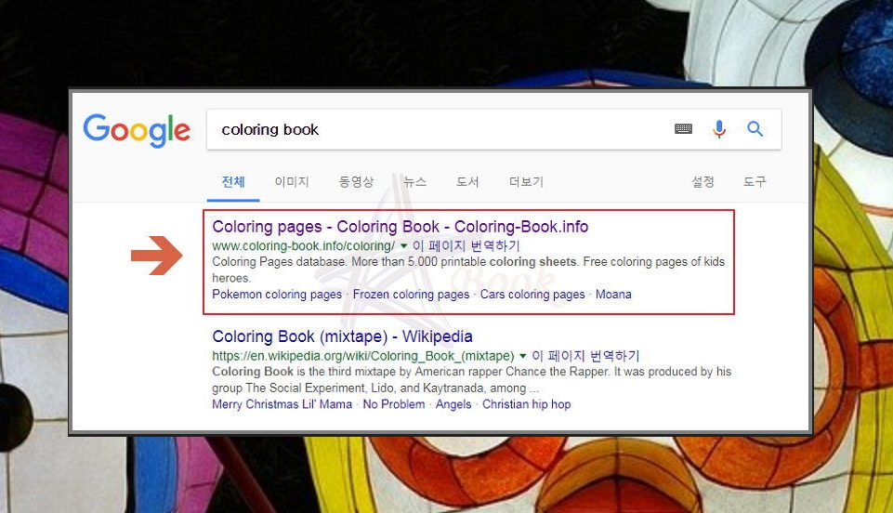
Task: Open the 도서 tab
Action: 467,181
